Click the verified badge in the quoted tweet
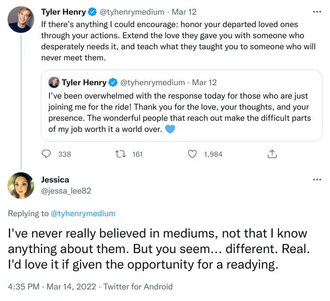 (x=113, y=82)
